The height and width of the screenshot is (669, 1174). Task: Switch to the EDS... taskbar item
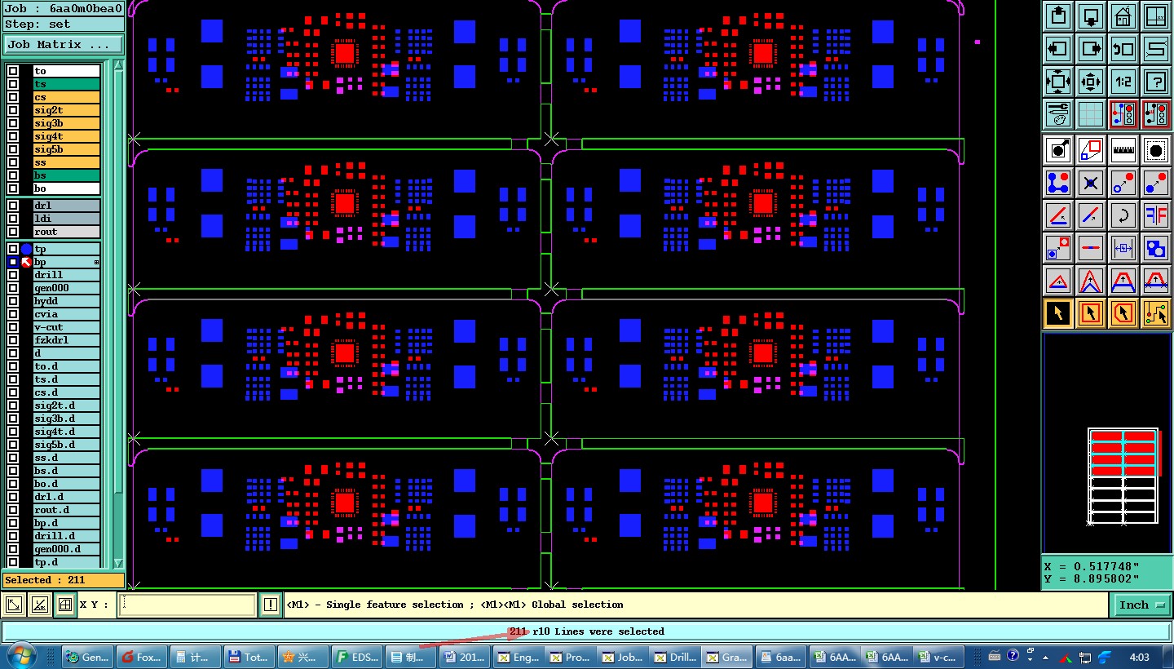click(356, 657)
